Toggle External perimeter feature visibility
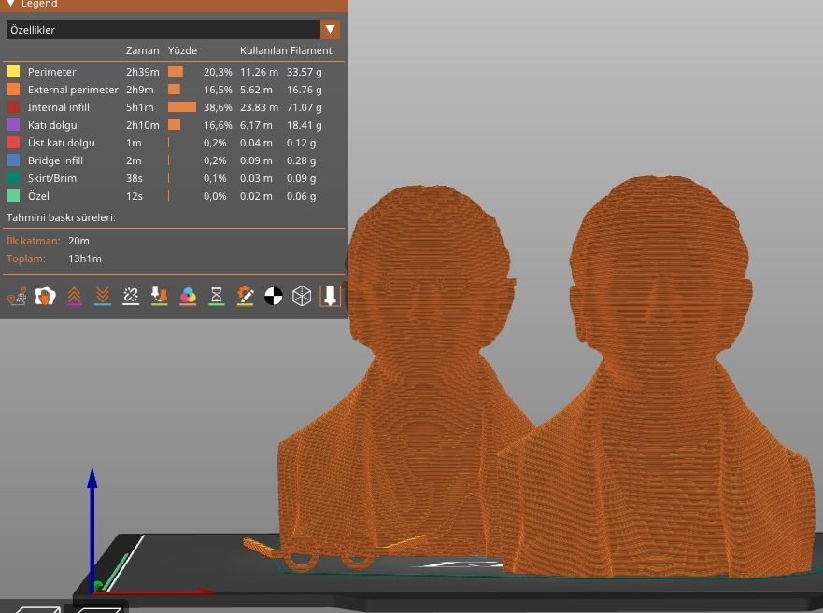 73,90
